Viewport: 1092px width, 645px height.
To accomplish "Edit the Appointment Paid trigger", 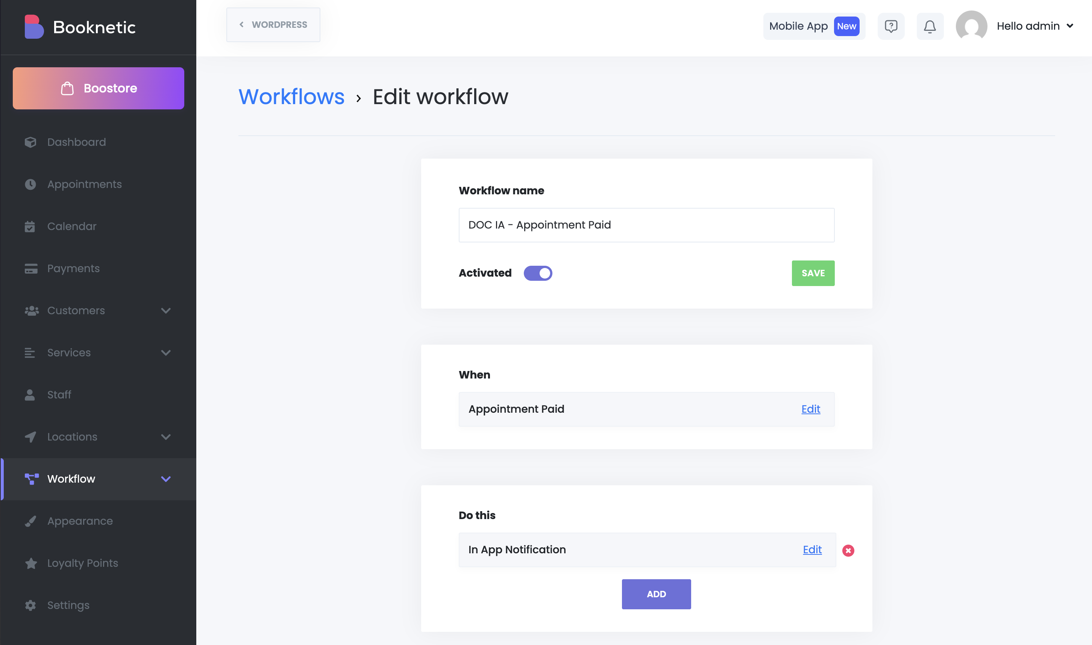I will pos(810,409).
